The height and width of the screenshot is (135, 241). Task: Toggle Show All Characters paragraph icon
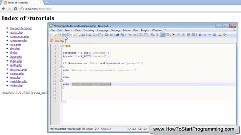click(x=157, y=35)
